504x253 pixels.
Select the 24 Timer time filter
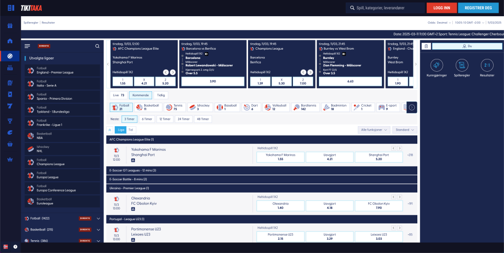[x=184, y=119]
